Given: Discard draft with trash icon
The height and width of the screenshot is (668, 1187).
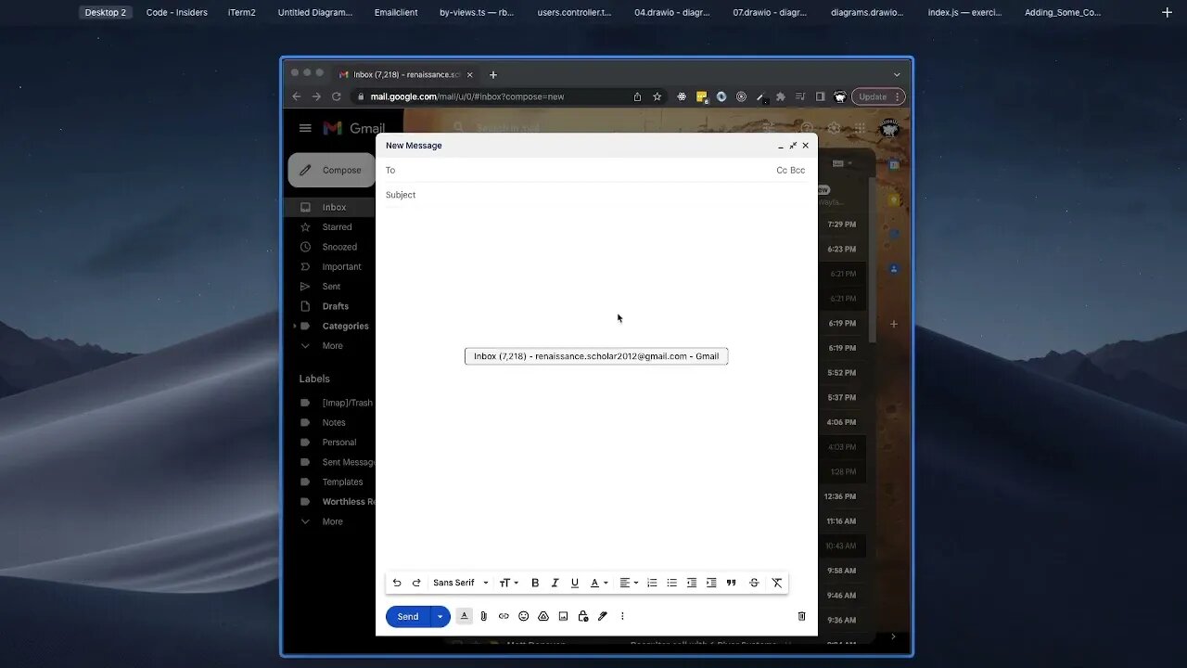Looking at the screenshot, I should tap(802, 616).
